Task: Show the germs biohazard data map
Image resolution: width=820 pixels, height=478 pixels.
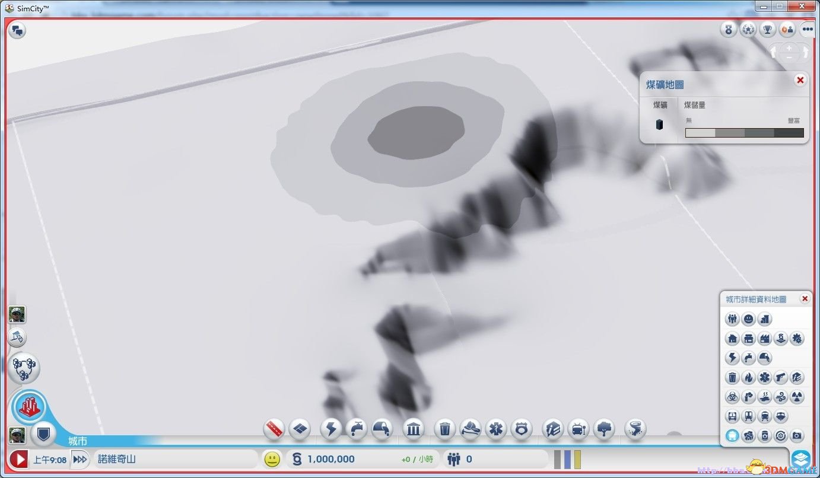Action: (732, 396)
